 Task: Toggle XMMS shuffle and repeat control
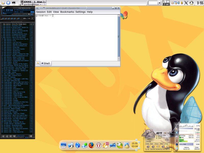tap(27, 18)
